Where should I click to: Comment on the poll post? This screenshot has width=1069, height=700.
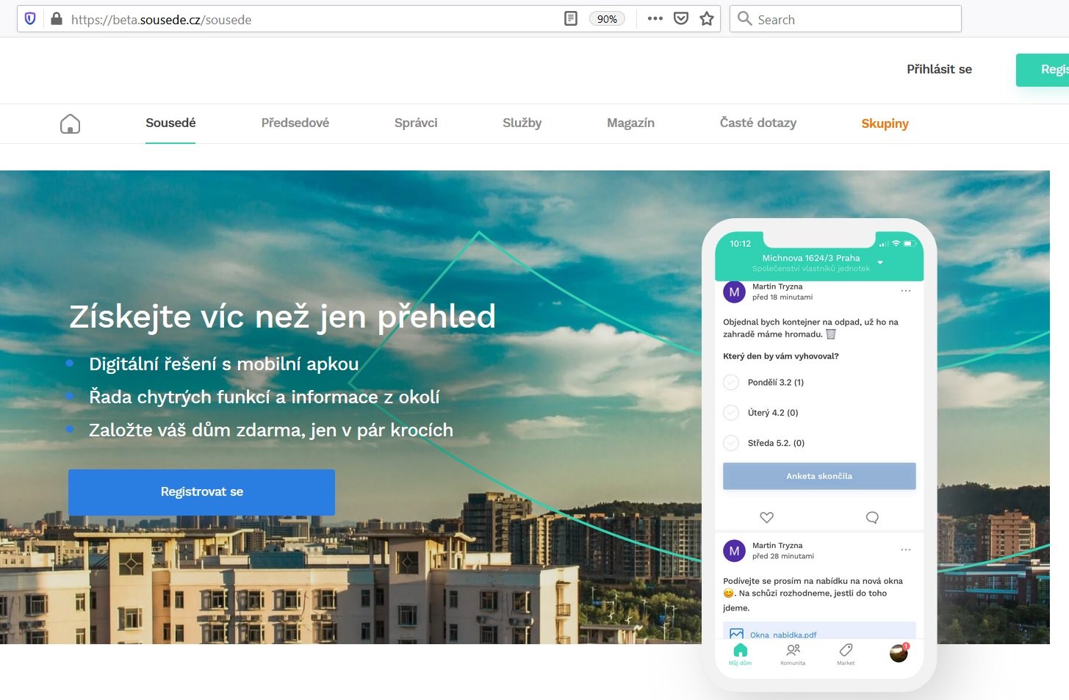872,517
